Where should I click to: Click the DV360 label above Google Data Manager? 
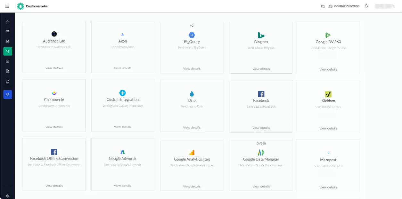[x=261, y=144]
